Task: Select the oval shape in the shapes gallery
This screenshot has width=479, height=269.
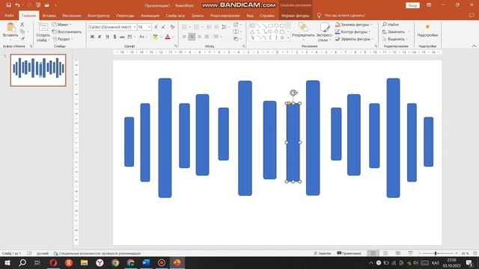Action: (x=276, y=25)
